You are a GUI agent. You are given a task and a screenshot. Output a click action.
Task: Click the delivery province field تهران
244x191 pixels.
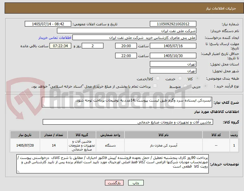click(173, 64)
